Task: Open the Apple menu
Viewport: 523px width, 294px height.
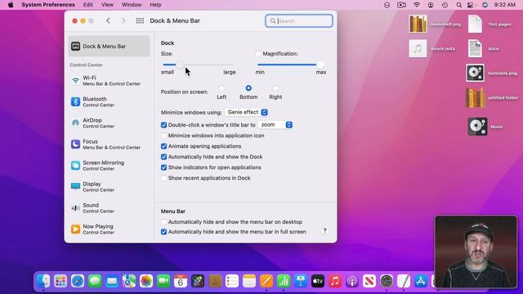Action: coord(11,5)
